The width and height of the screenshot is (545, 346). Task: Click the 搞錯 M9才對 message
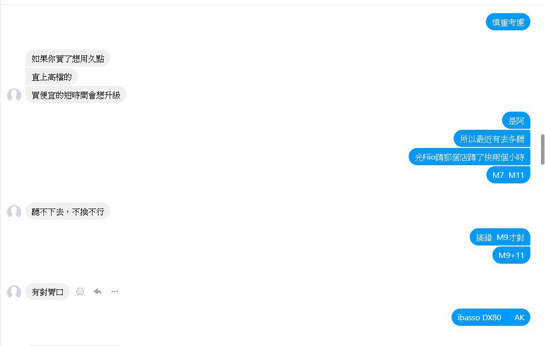click(500, 237)
